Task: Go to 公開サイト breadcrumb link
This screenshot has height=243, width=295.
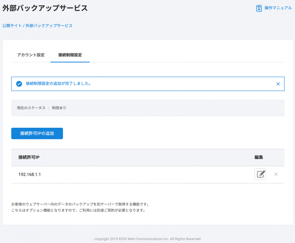Action: tap(12, 26)
